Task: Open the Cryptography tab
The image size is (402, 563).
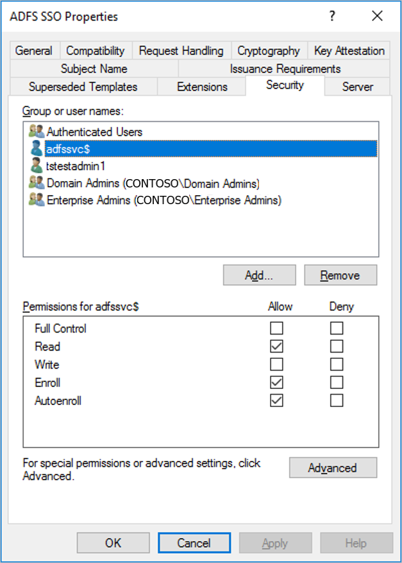Action: click(x=269, y=50)
